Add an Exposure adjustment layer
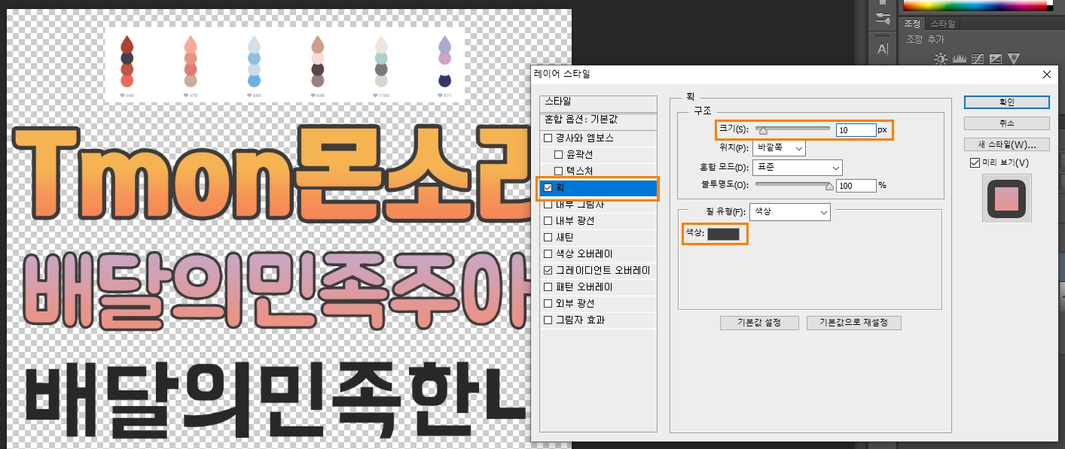 tap(996, 59)
